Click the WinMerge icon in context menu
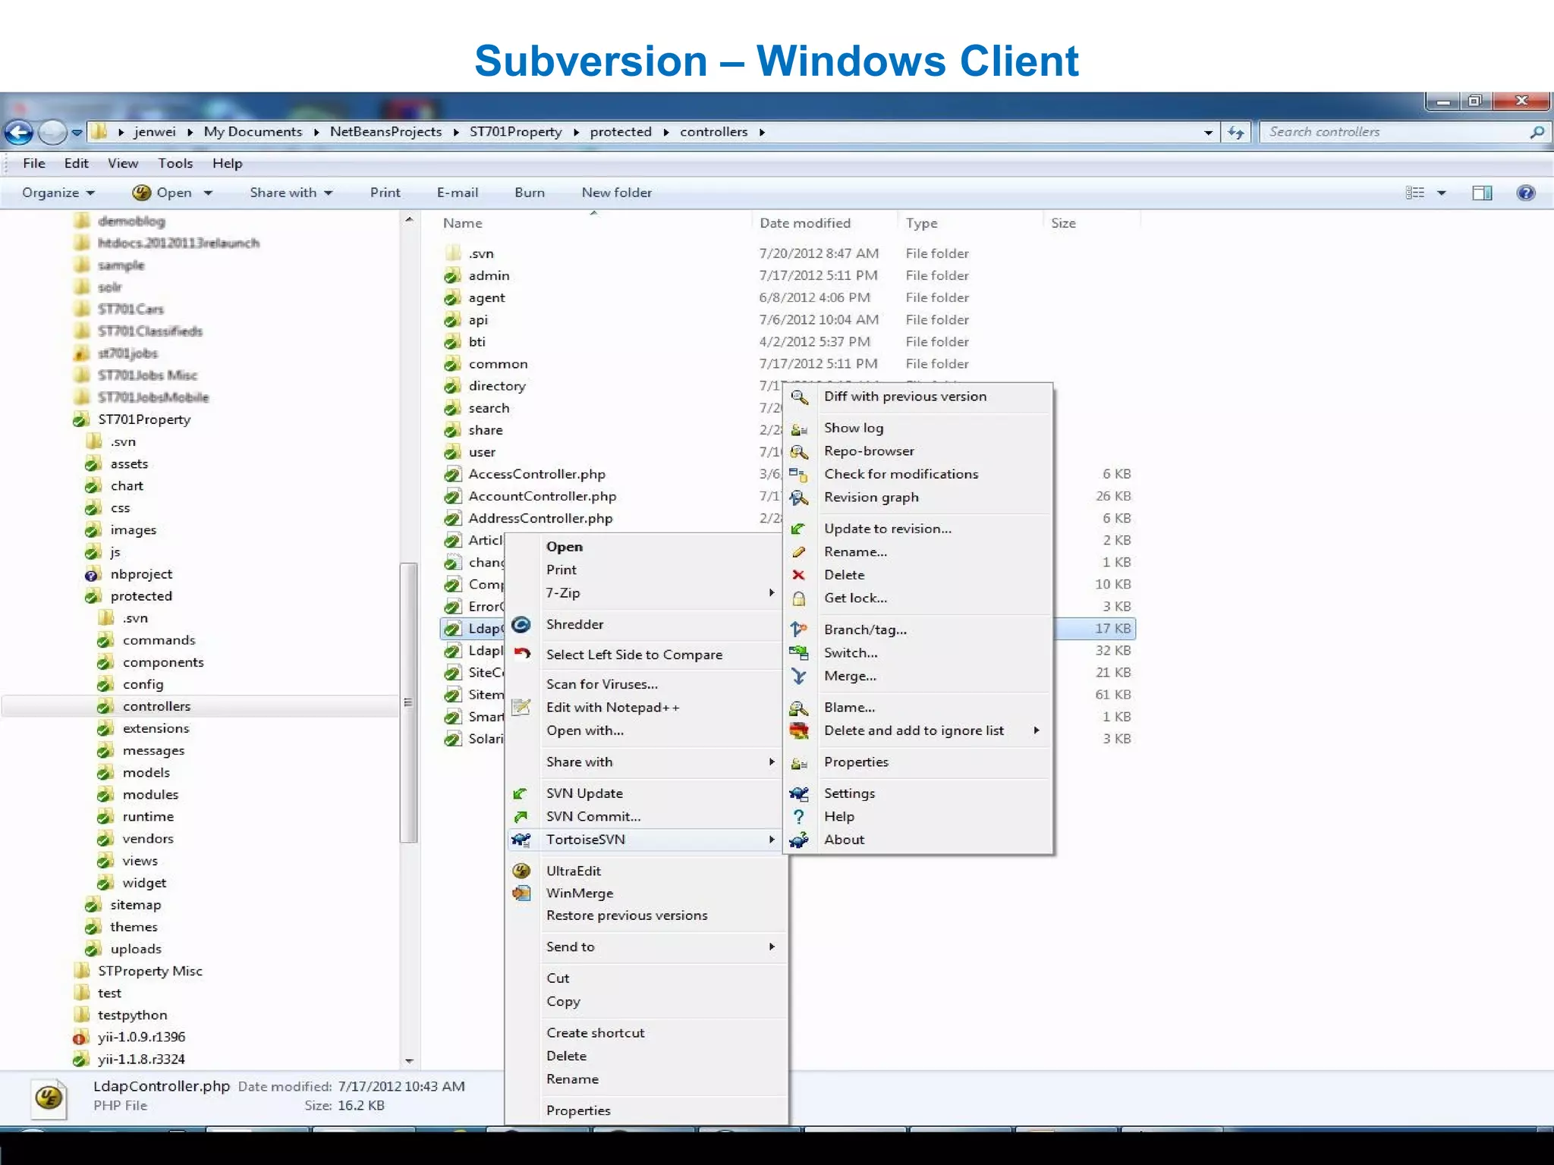Image resolution: width=1554 pixels, height=1165 pixels. [521, 893]
